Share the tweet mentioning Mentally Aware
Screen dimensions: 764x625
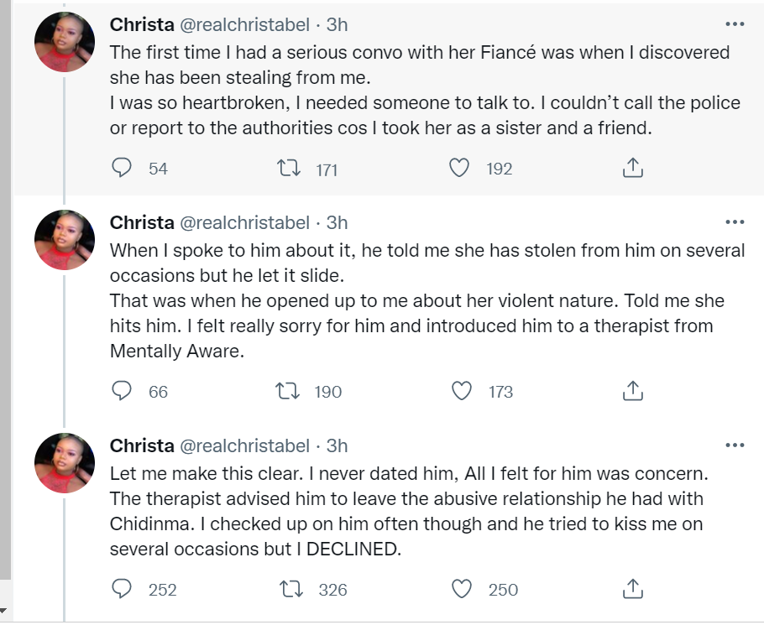click(632, 391)
